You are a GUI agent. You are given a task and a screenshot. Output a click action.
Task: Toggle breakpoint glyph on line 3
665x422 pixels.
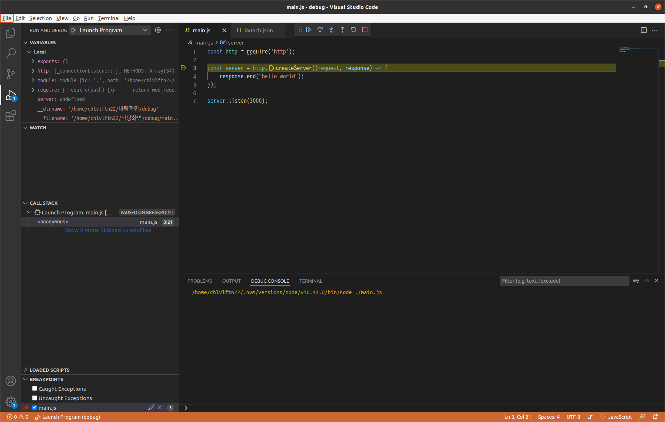[183, 68]
